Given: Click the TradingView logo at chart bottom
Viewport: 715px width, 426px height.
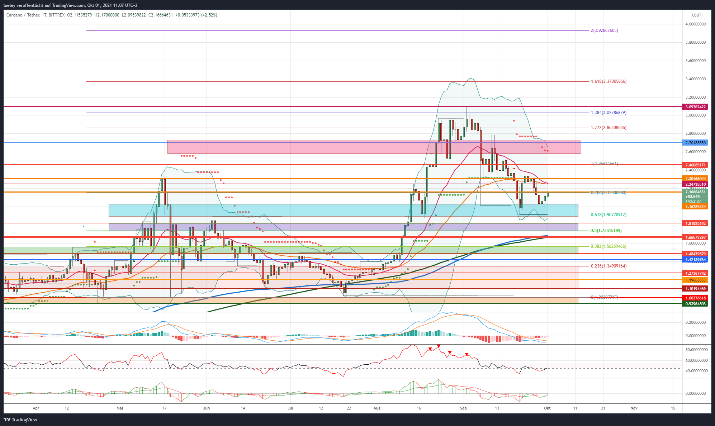Looking at the screenshot, I should coord(20,420).
